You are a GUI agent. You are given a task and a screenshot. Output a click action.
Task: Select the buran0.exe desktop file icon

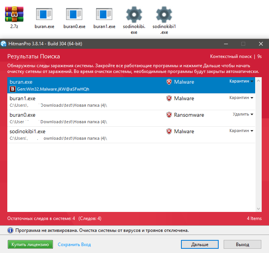click(x=74, y=14)
